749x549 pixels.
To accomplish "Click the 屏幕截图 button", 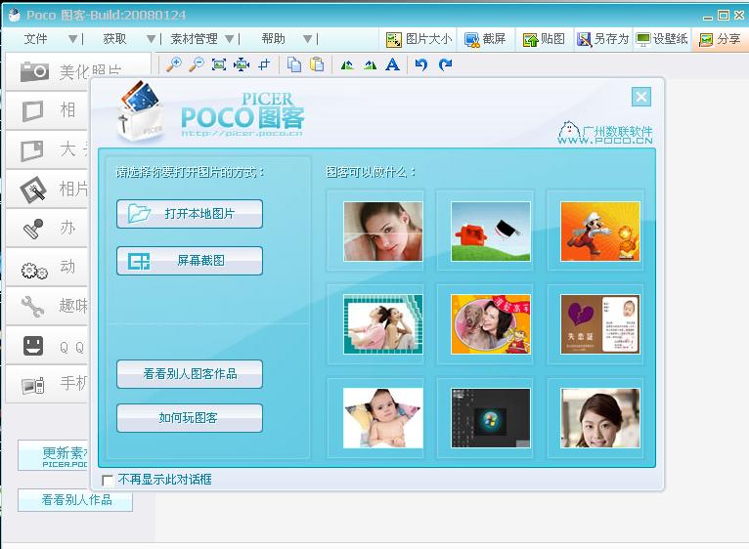I will [190, 260].
